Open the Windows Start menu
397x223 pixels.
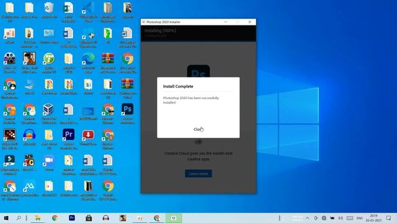click(x=6, y=218)
